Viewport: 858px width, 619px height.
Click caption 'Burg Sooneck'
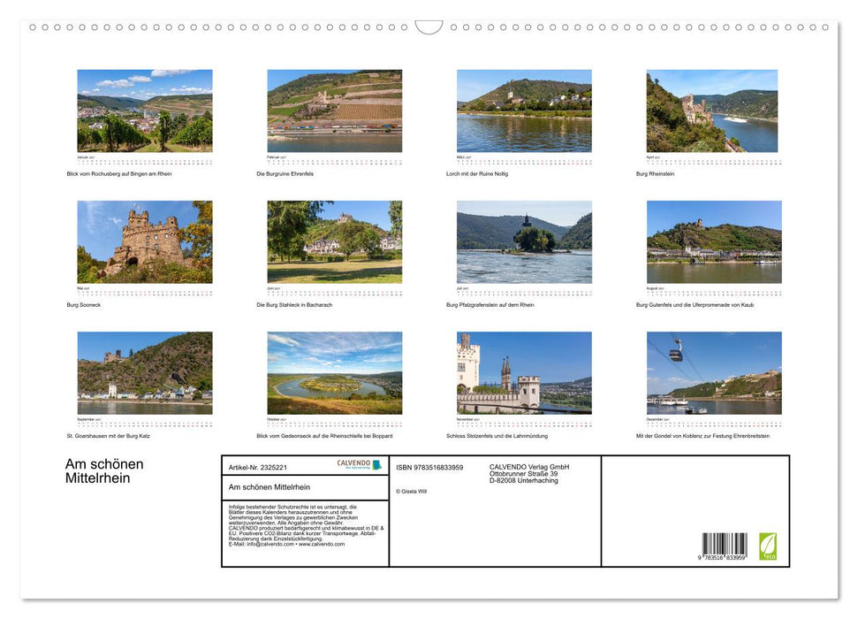coord(84,304)
